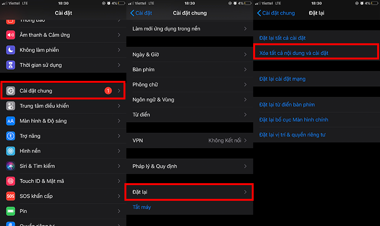Tap the Touch ID & Mật mã fingerprint icon
This screenshot has width=380, height=226.
(10, 181)
